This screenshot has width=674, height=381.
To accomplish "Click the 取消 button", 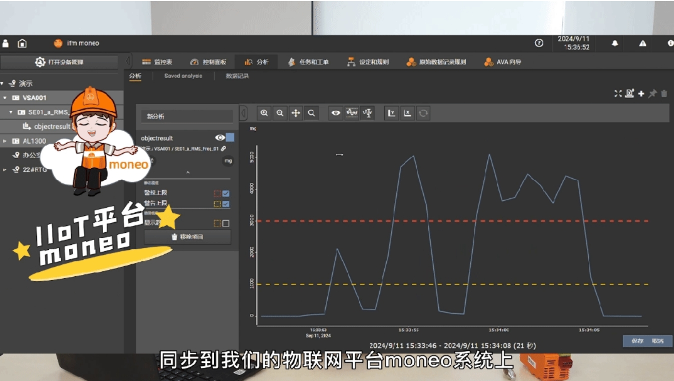I will pyautogui.click(x=658, y=341).
